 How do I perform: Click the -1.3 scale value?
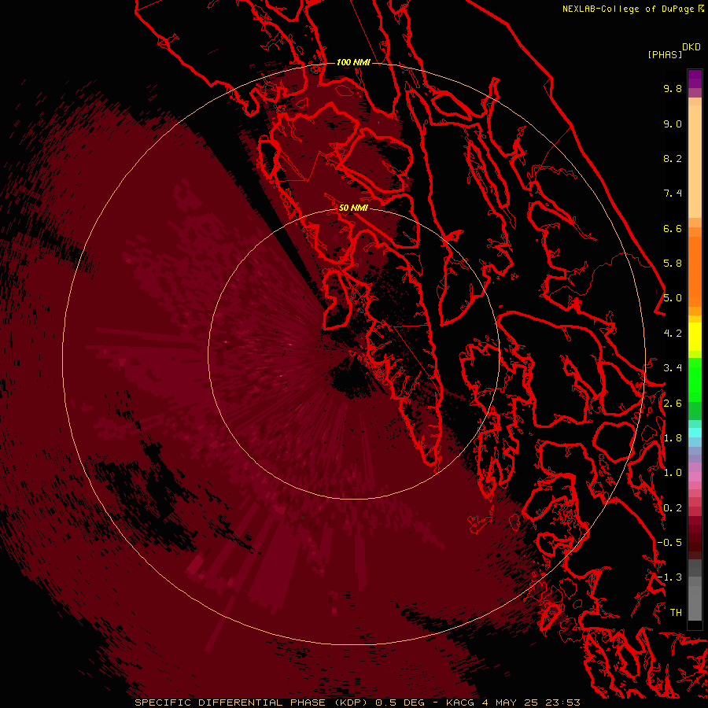(x=669, y=577)
